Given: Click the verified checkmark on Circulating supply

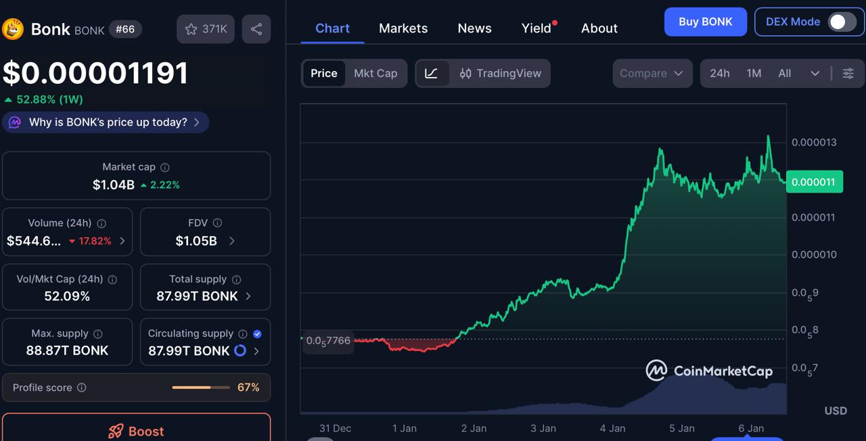Looking at the screenshot, I should point(256,333).
